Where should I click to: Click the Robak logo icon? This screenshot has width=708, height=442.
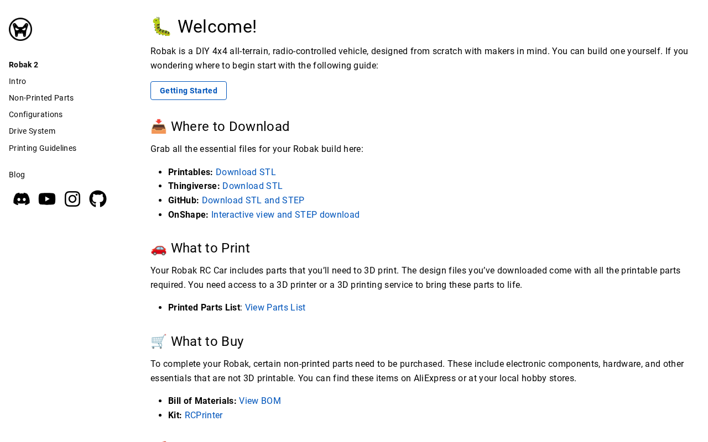tap(20, 29)
